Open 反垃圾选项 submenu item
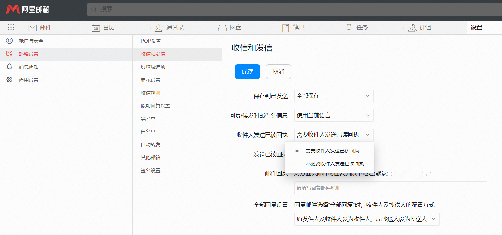Screen dimensions: 502x235 [177, 67]
